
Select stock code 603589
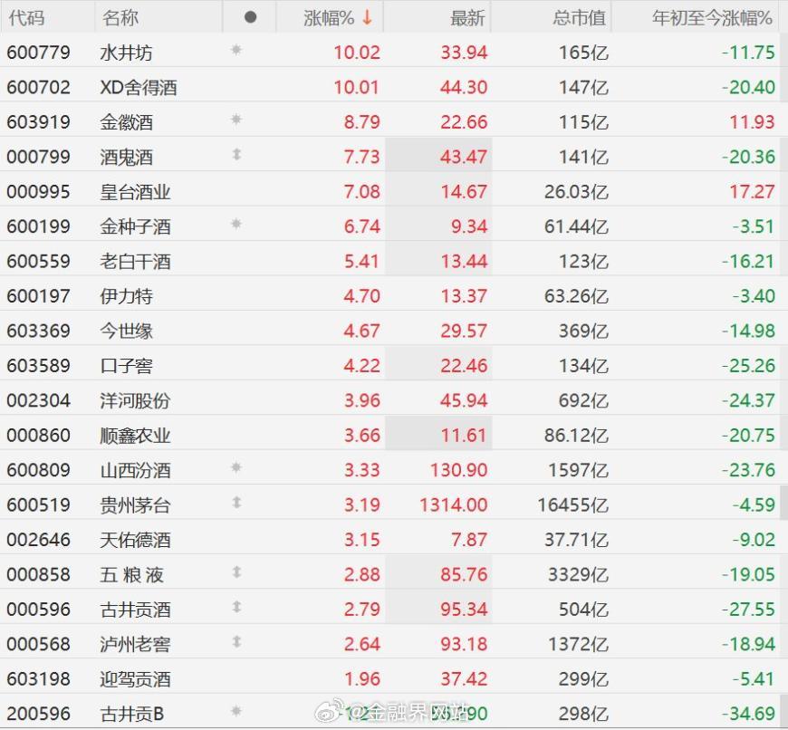pyautogui.click(x=39, y=366)
